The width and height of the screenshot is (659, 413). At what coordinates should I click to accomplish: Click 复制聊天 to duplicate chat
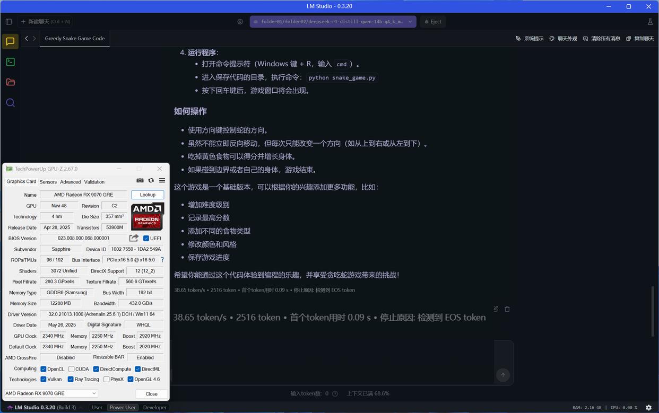click(x=640, y=39)
